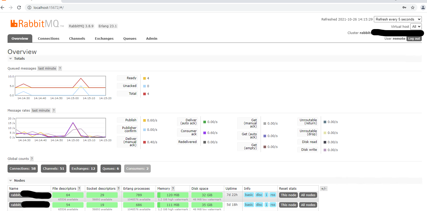Click the browser forward arrow
Image resolution: width=427 pixels, height=211 pixels.
click(x=11, y=8)
